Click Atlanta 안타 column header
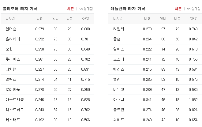Viewport: 202px width, 127px height. point(163,18)
